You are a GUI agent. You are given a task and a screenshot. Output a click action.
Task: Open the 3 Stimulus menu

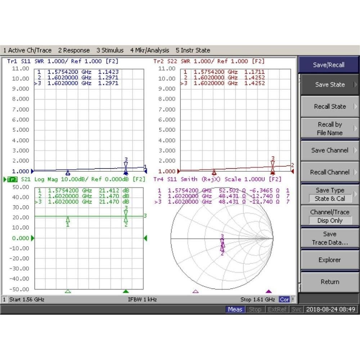coord(110,50)
